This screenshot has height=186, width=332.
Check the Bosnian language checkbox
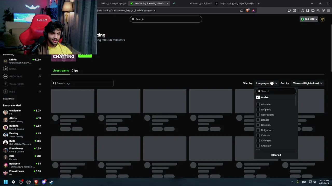tap(258, 125)
